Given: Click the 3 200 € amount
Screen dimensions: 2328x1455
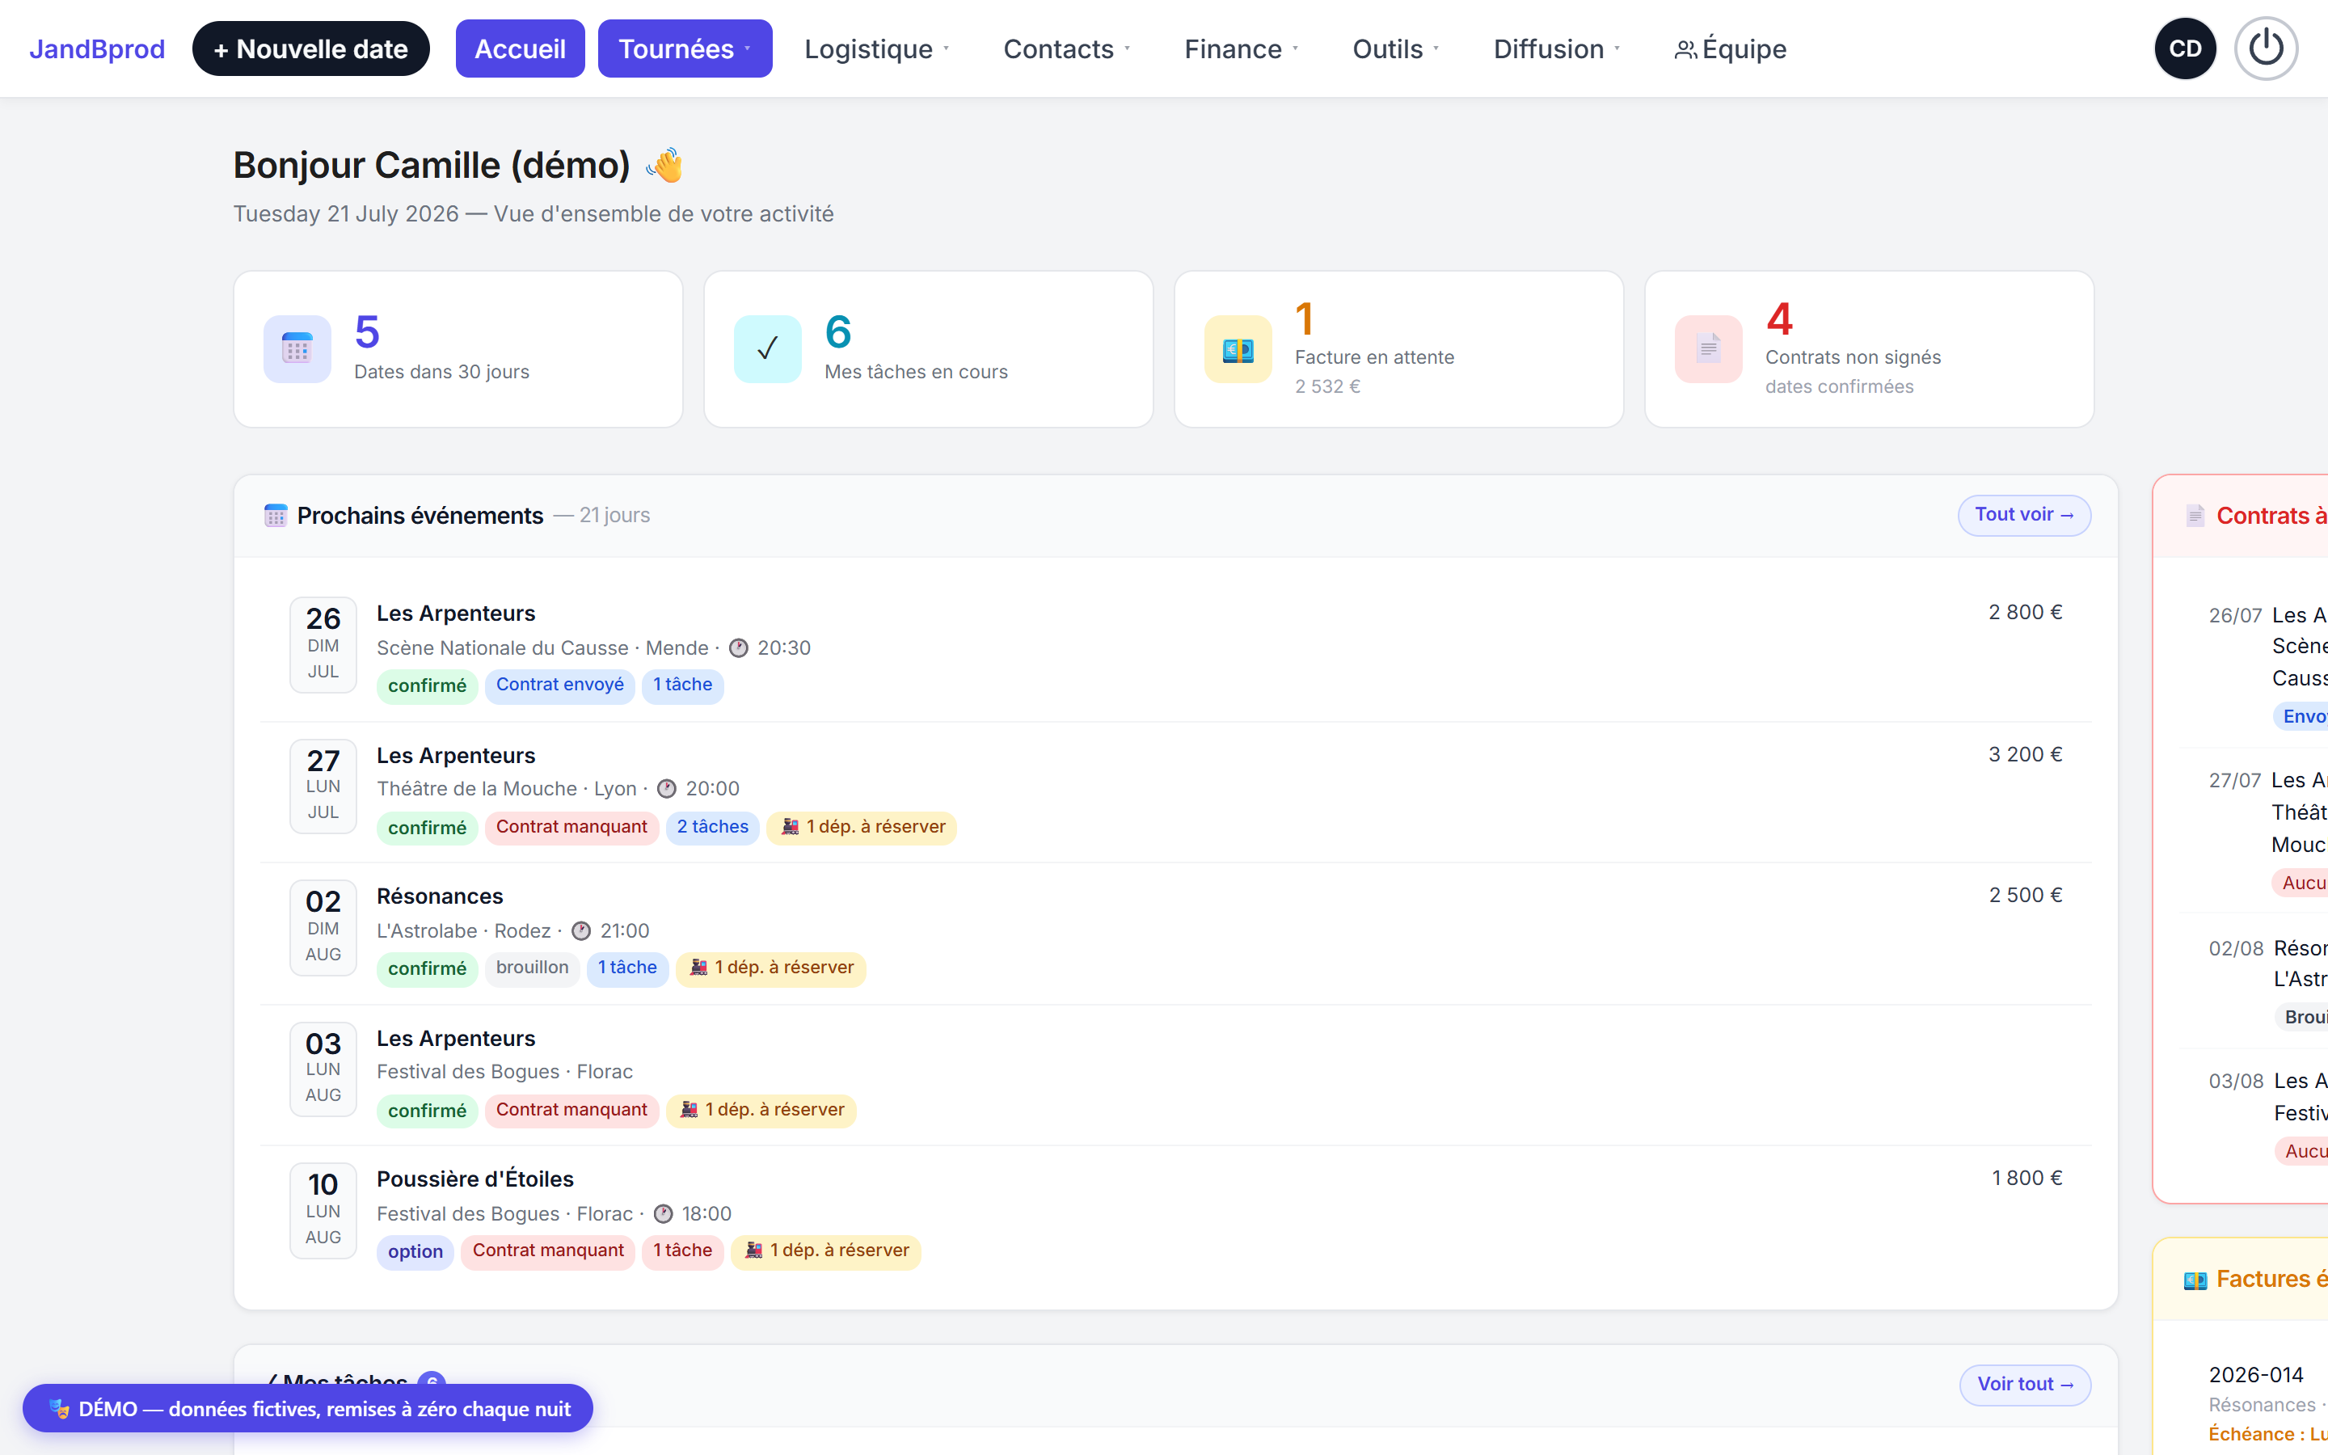Looking at the screenshot, I should point(2025,756).
